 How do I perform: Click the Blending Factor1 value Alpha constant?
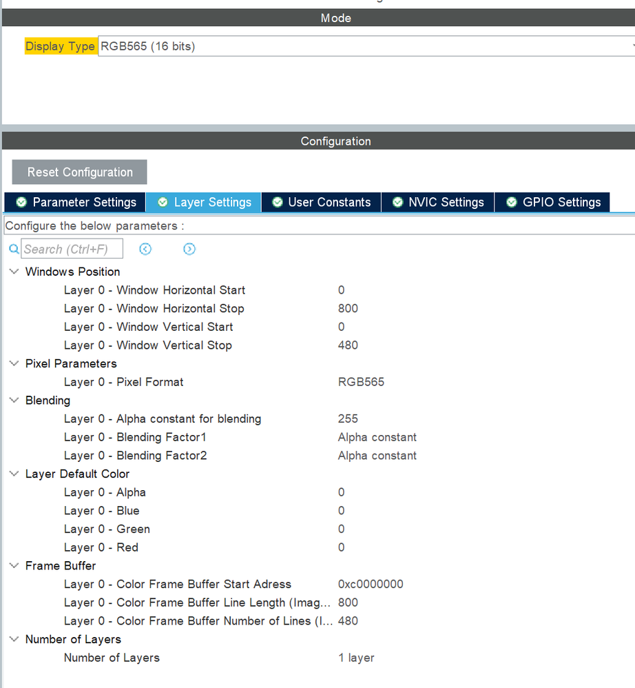tap(377, 437)
